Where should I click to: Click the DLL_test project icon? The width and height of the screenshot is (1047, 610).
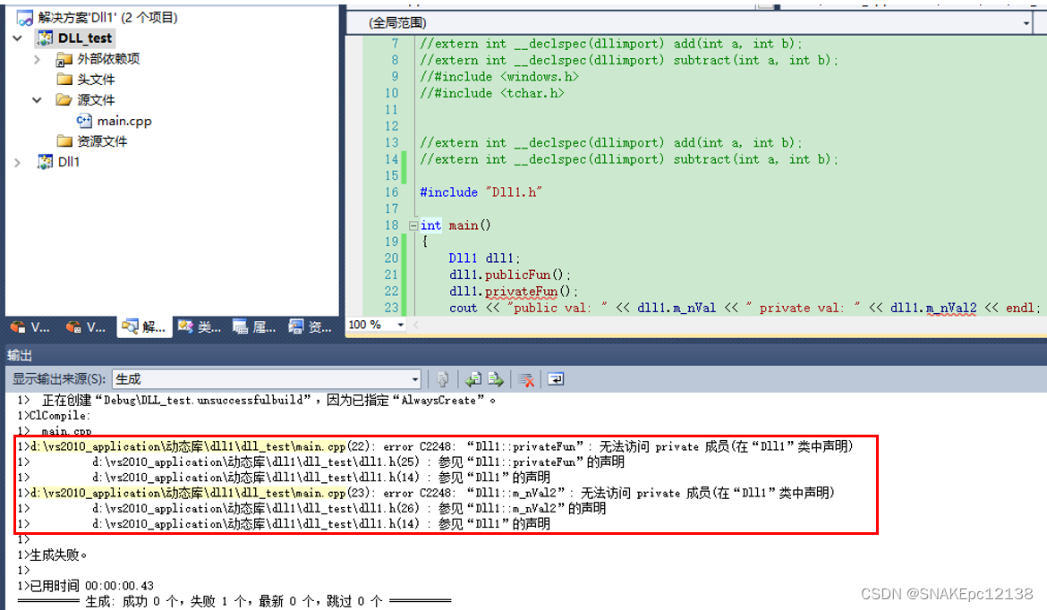click(45, 38)
